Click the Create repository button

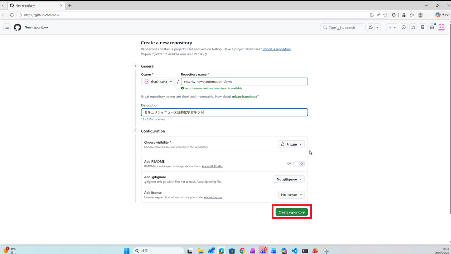pyautogui.click(x=292, y=212)
